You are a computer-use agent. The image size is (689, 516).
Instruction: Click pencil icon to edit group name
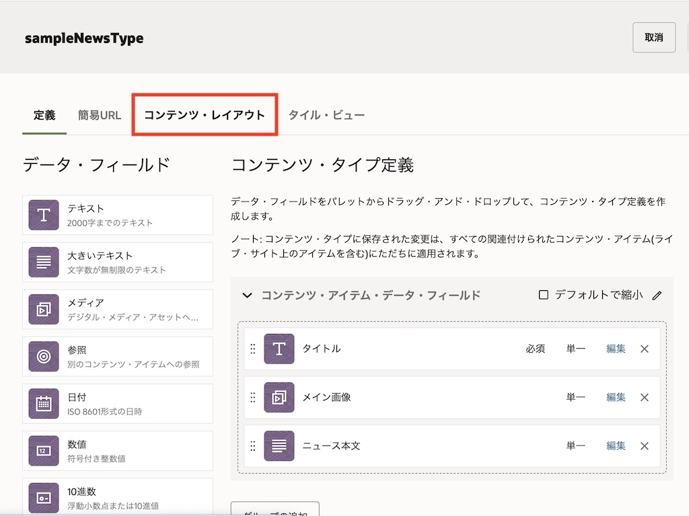pos(657,296)
